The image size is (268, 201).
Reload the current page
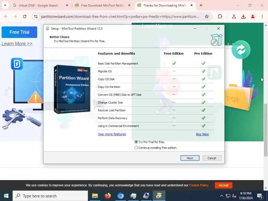pos(25,16)
